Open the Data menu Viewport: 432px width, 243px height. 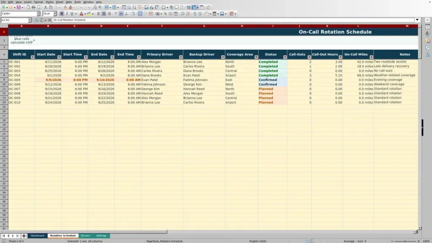[x=69, y=2]
